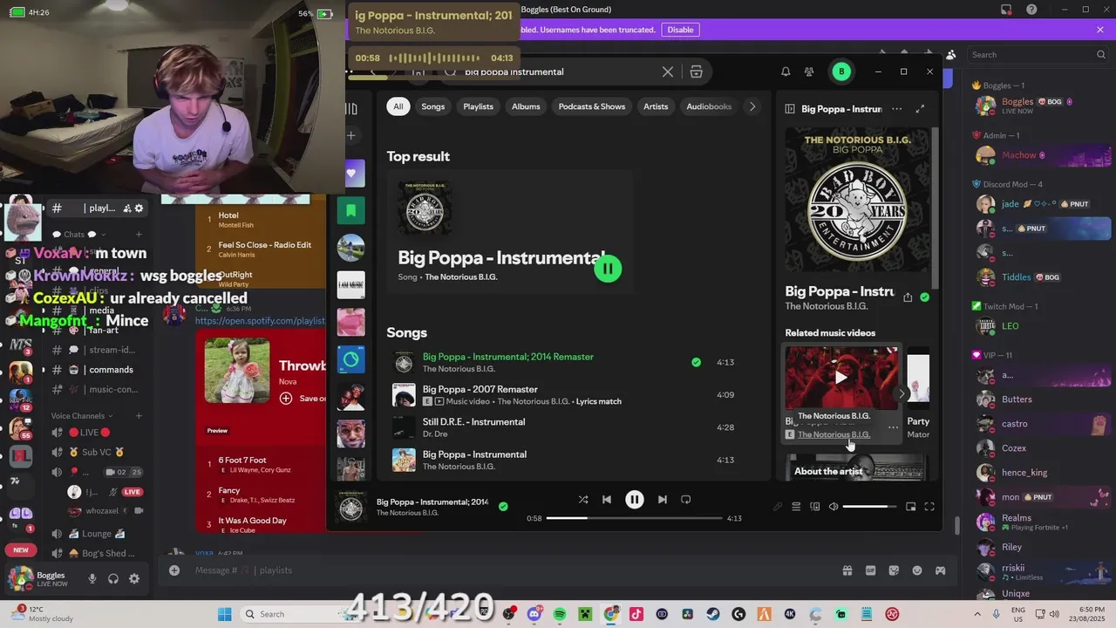1116x628 pixels.
Task: Click Disable in purple Discord banner
Action: tap(680, 30)
